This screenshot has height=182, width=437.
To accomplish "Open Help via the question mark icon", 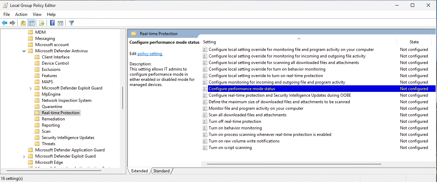I will click(52, 23).
